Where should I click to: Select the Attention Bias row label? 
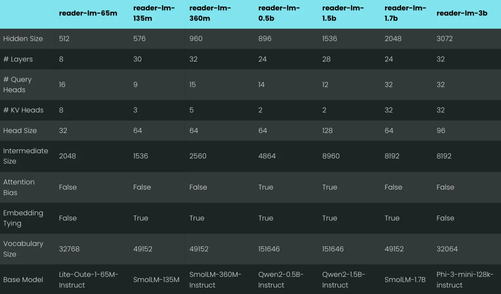[19, 187]
